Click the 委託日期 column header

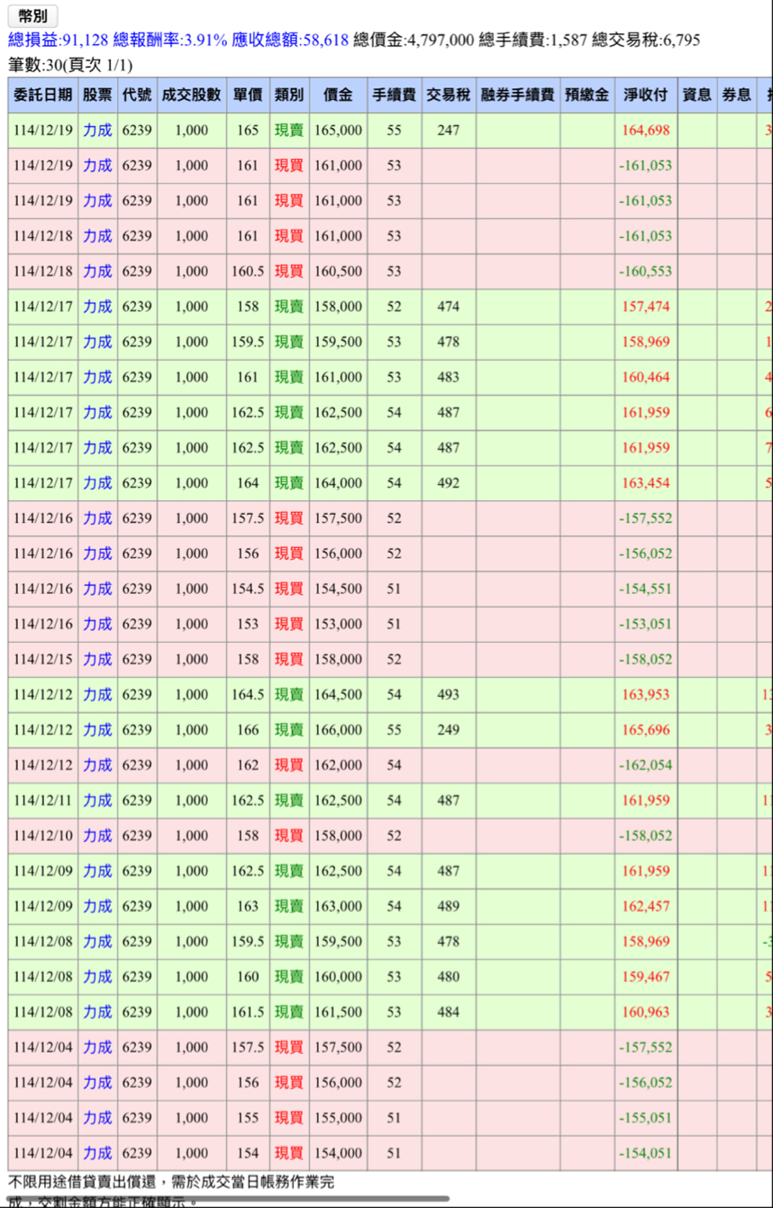click(x=43, y=95)
